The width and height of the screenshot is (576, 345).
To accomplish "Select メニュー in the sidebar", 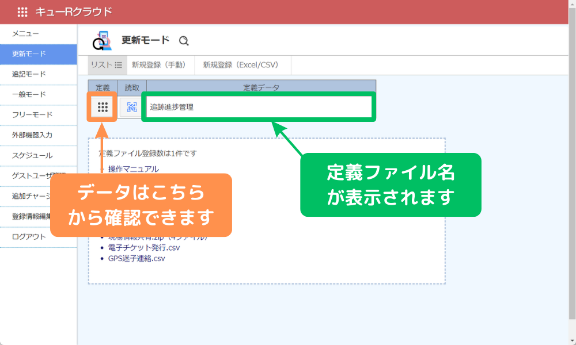I will pyautogui.click(x=39, y=34).
